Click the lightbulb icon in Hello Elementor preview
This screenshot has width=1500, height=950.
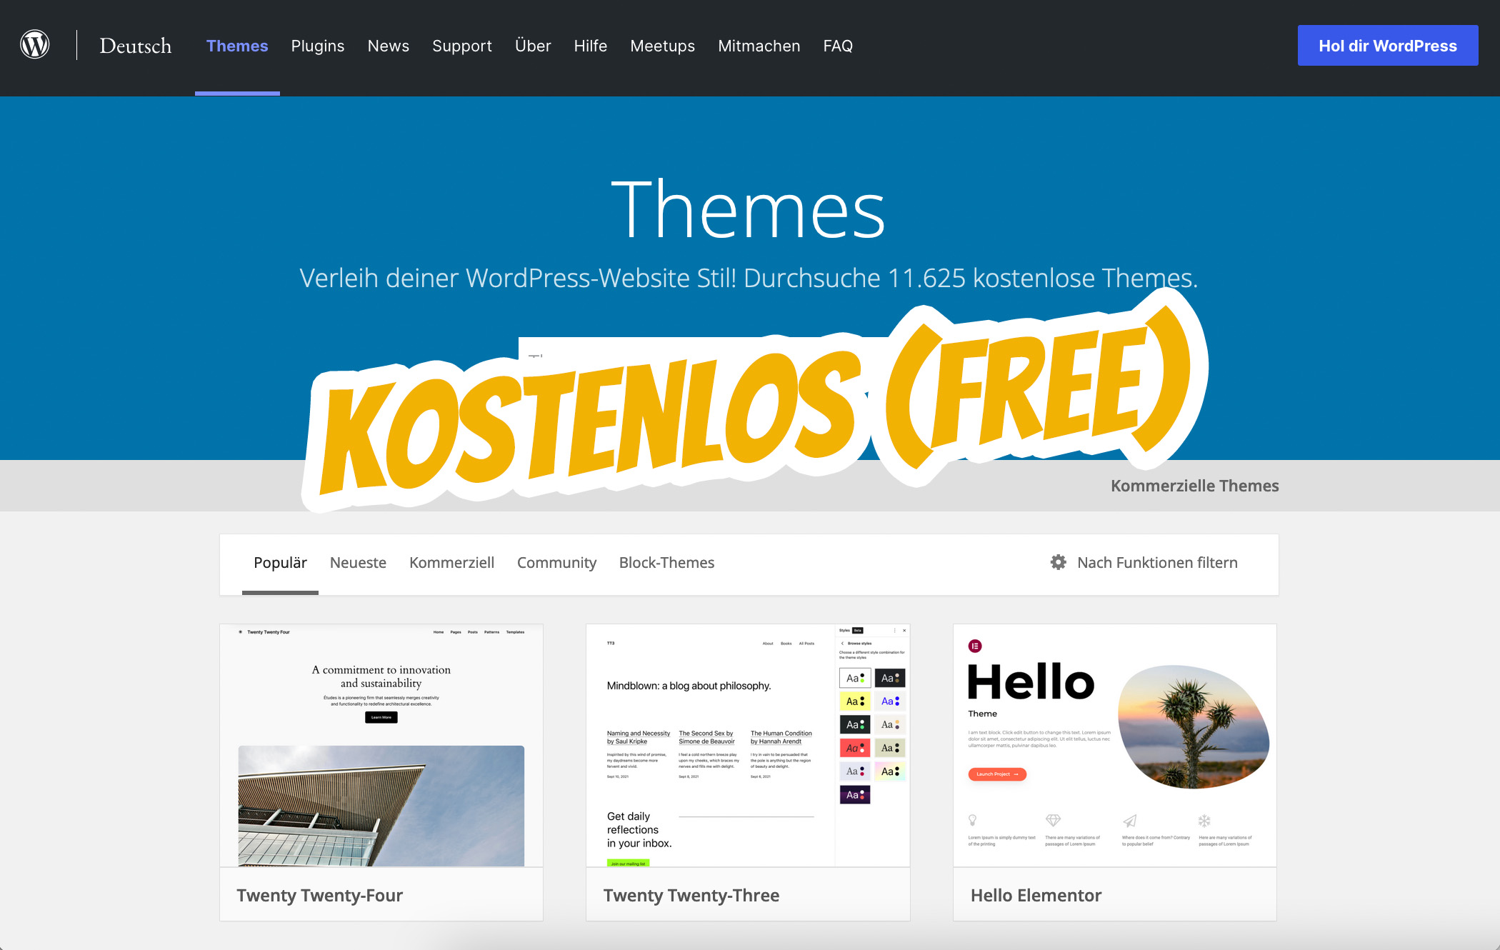pyautogui.click(x=971, y=820)
